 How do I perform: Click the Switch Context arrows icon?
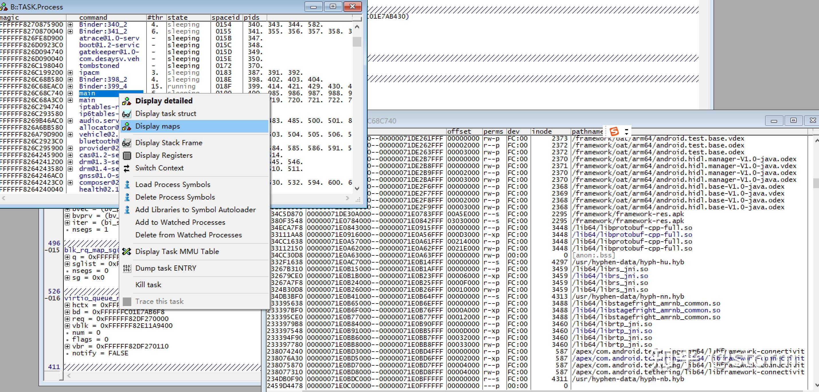pos(126,168)
